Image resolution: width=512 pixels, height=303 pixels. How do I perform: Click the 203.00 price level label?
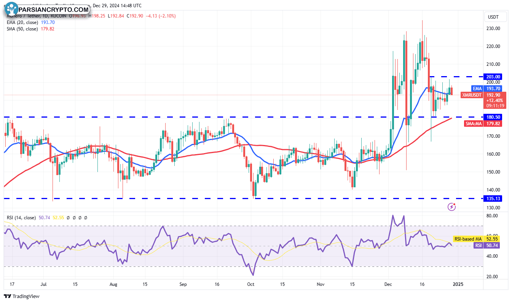493,77
